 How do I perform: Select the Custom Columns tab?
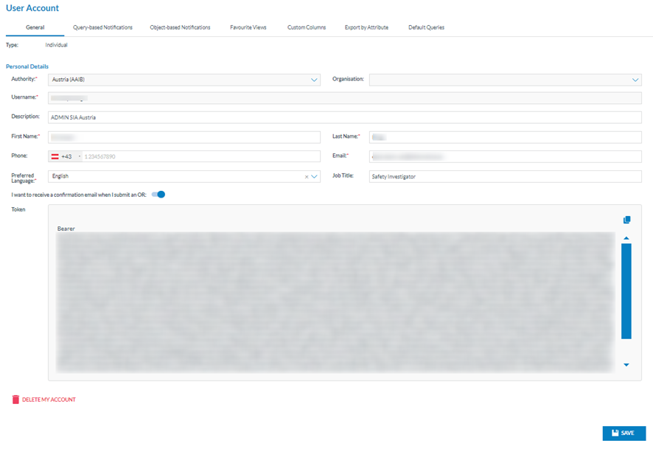click(307, 27)
